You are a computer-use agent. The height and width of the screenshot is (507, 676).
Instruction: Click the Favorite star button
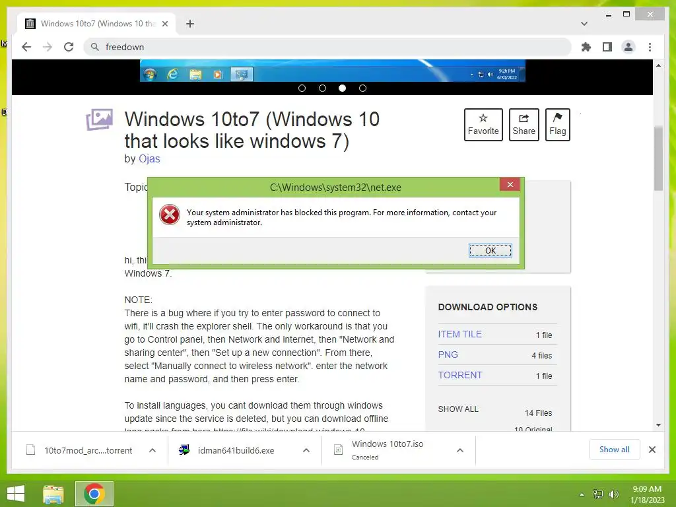point(483,125)
